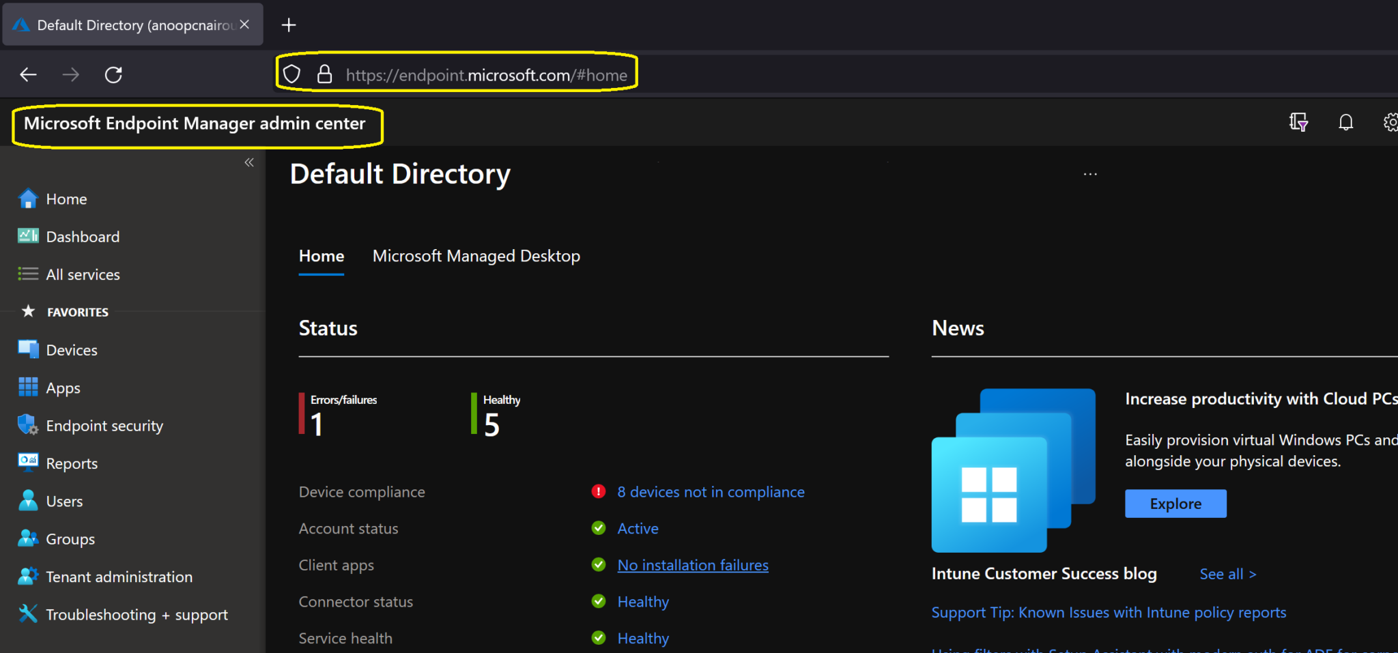Open the notifications bell icon
This screenshot has height=653, width=1398.
[1345, 123]
